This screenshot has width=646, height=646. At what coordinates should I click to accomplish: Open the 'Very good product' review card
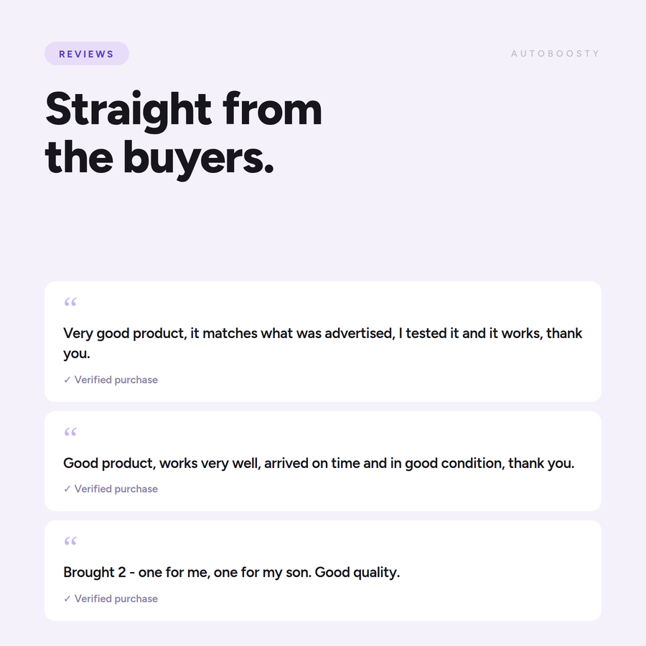[323, 342]
